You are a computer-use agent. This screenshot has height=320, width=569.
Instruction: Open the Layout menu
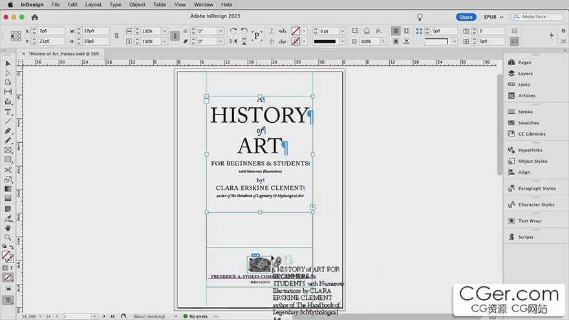click(93, 5)
